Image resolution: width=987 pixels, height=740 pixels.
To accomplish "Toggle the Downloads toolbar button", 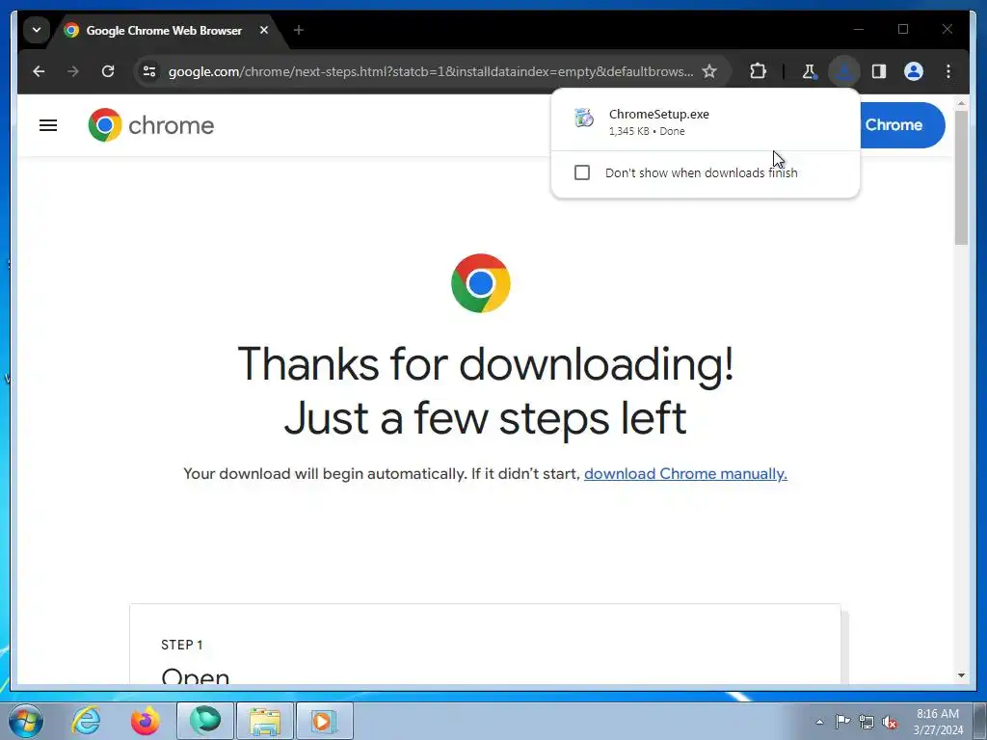I will pos(844,71).
